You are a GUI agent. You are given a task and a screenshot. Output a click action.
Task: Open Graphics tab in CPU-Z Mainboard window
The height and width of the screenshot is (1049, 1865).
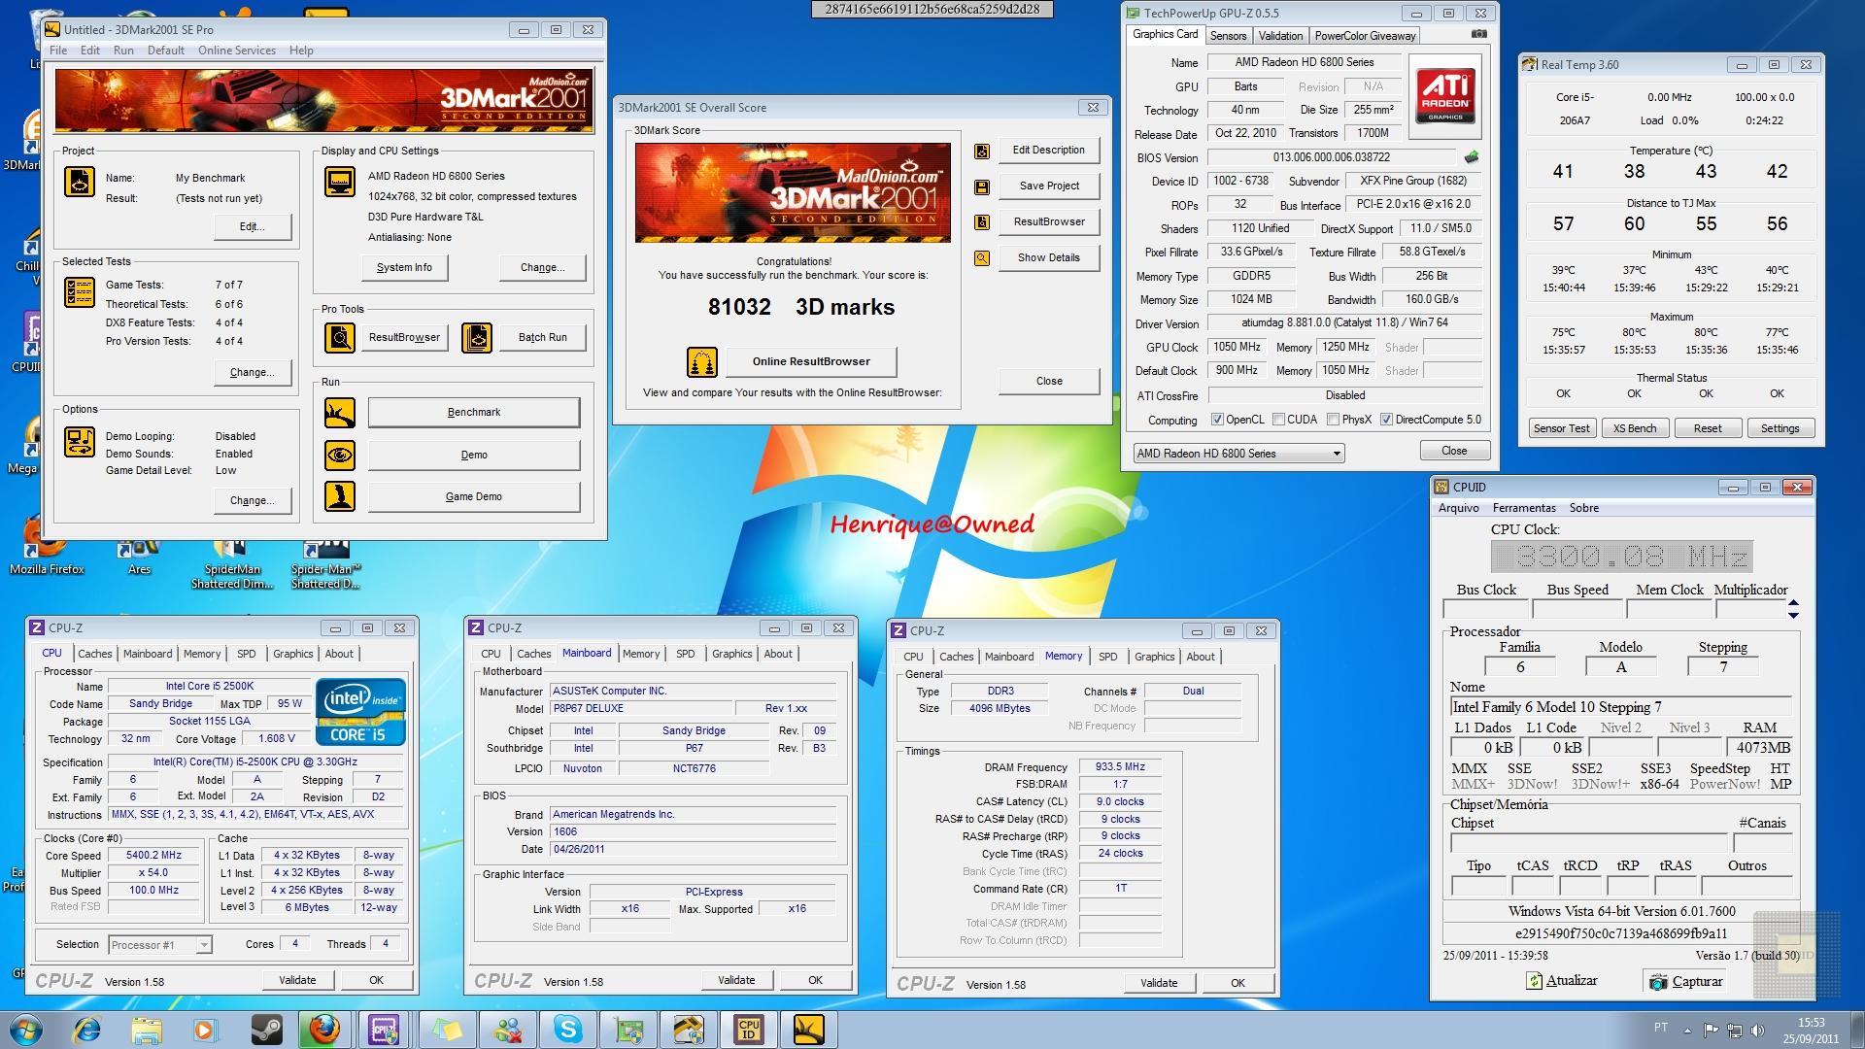click(731, 654)
